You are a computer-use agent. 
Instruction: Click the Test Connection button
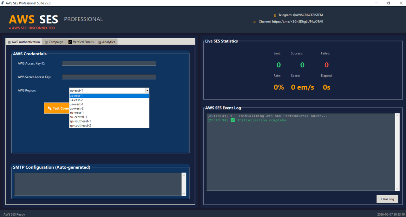pos(57,108)
